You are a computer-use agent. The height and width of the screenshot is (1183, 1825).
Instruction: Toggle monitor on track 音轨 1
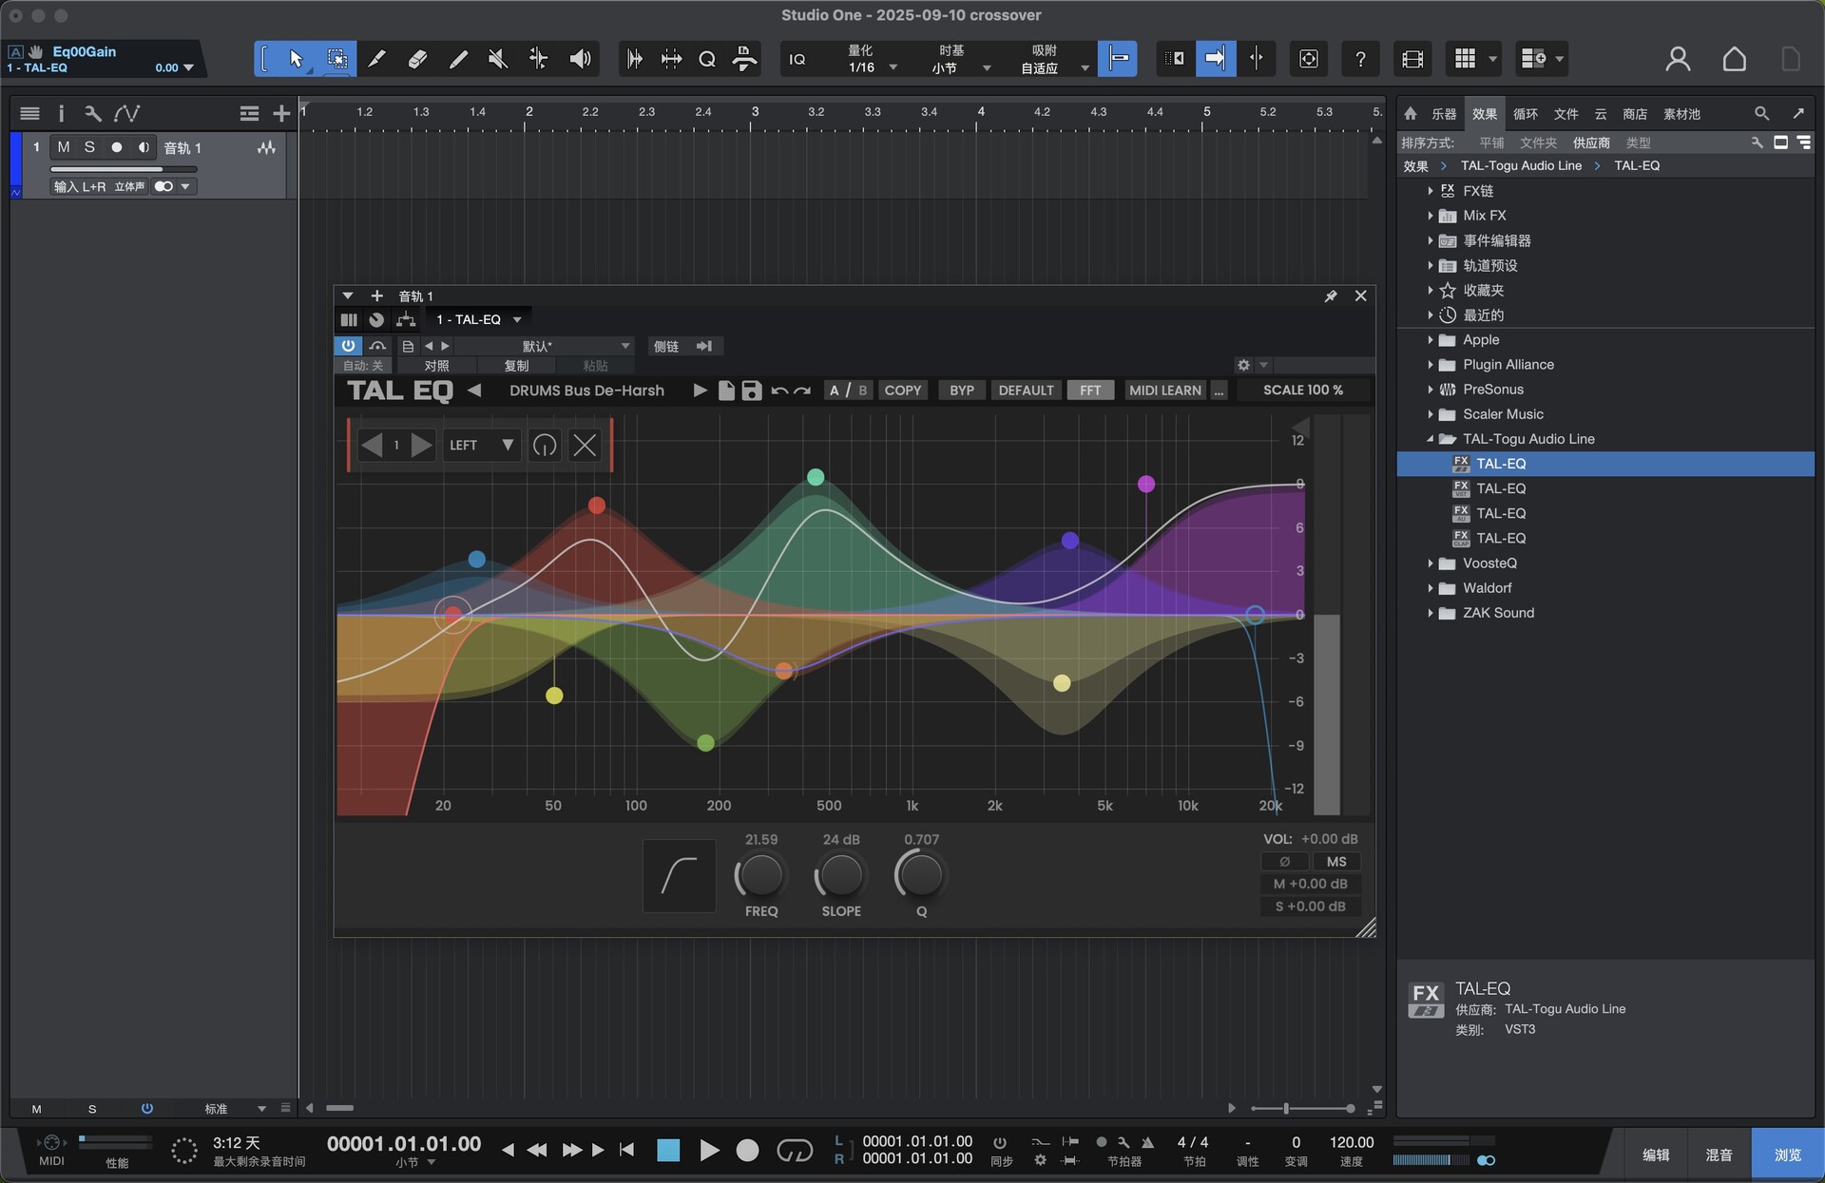pyautogui.click(x=144, y=147)
